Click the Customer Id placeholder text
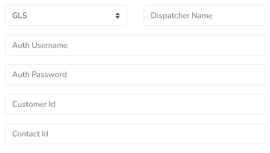Screen dimensions: 270x153 (34, 104)
